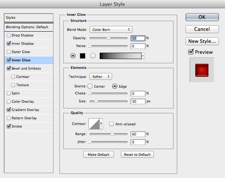Open the Technique Softer dropdown
The width and height of the screenshot is (225, 178).
[101, 76]
